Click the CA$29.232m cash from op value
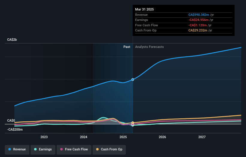Screen dimensions: 246x157 click(x=198, y=31)
